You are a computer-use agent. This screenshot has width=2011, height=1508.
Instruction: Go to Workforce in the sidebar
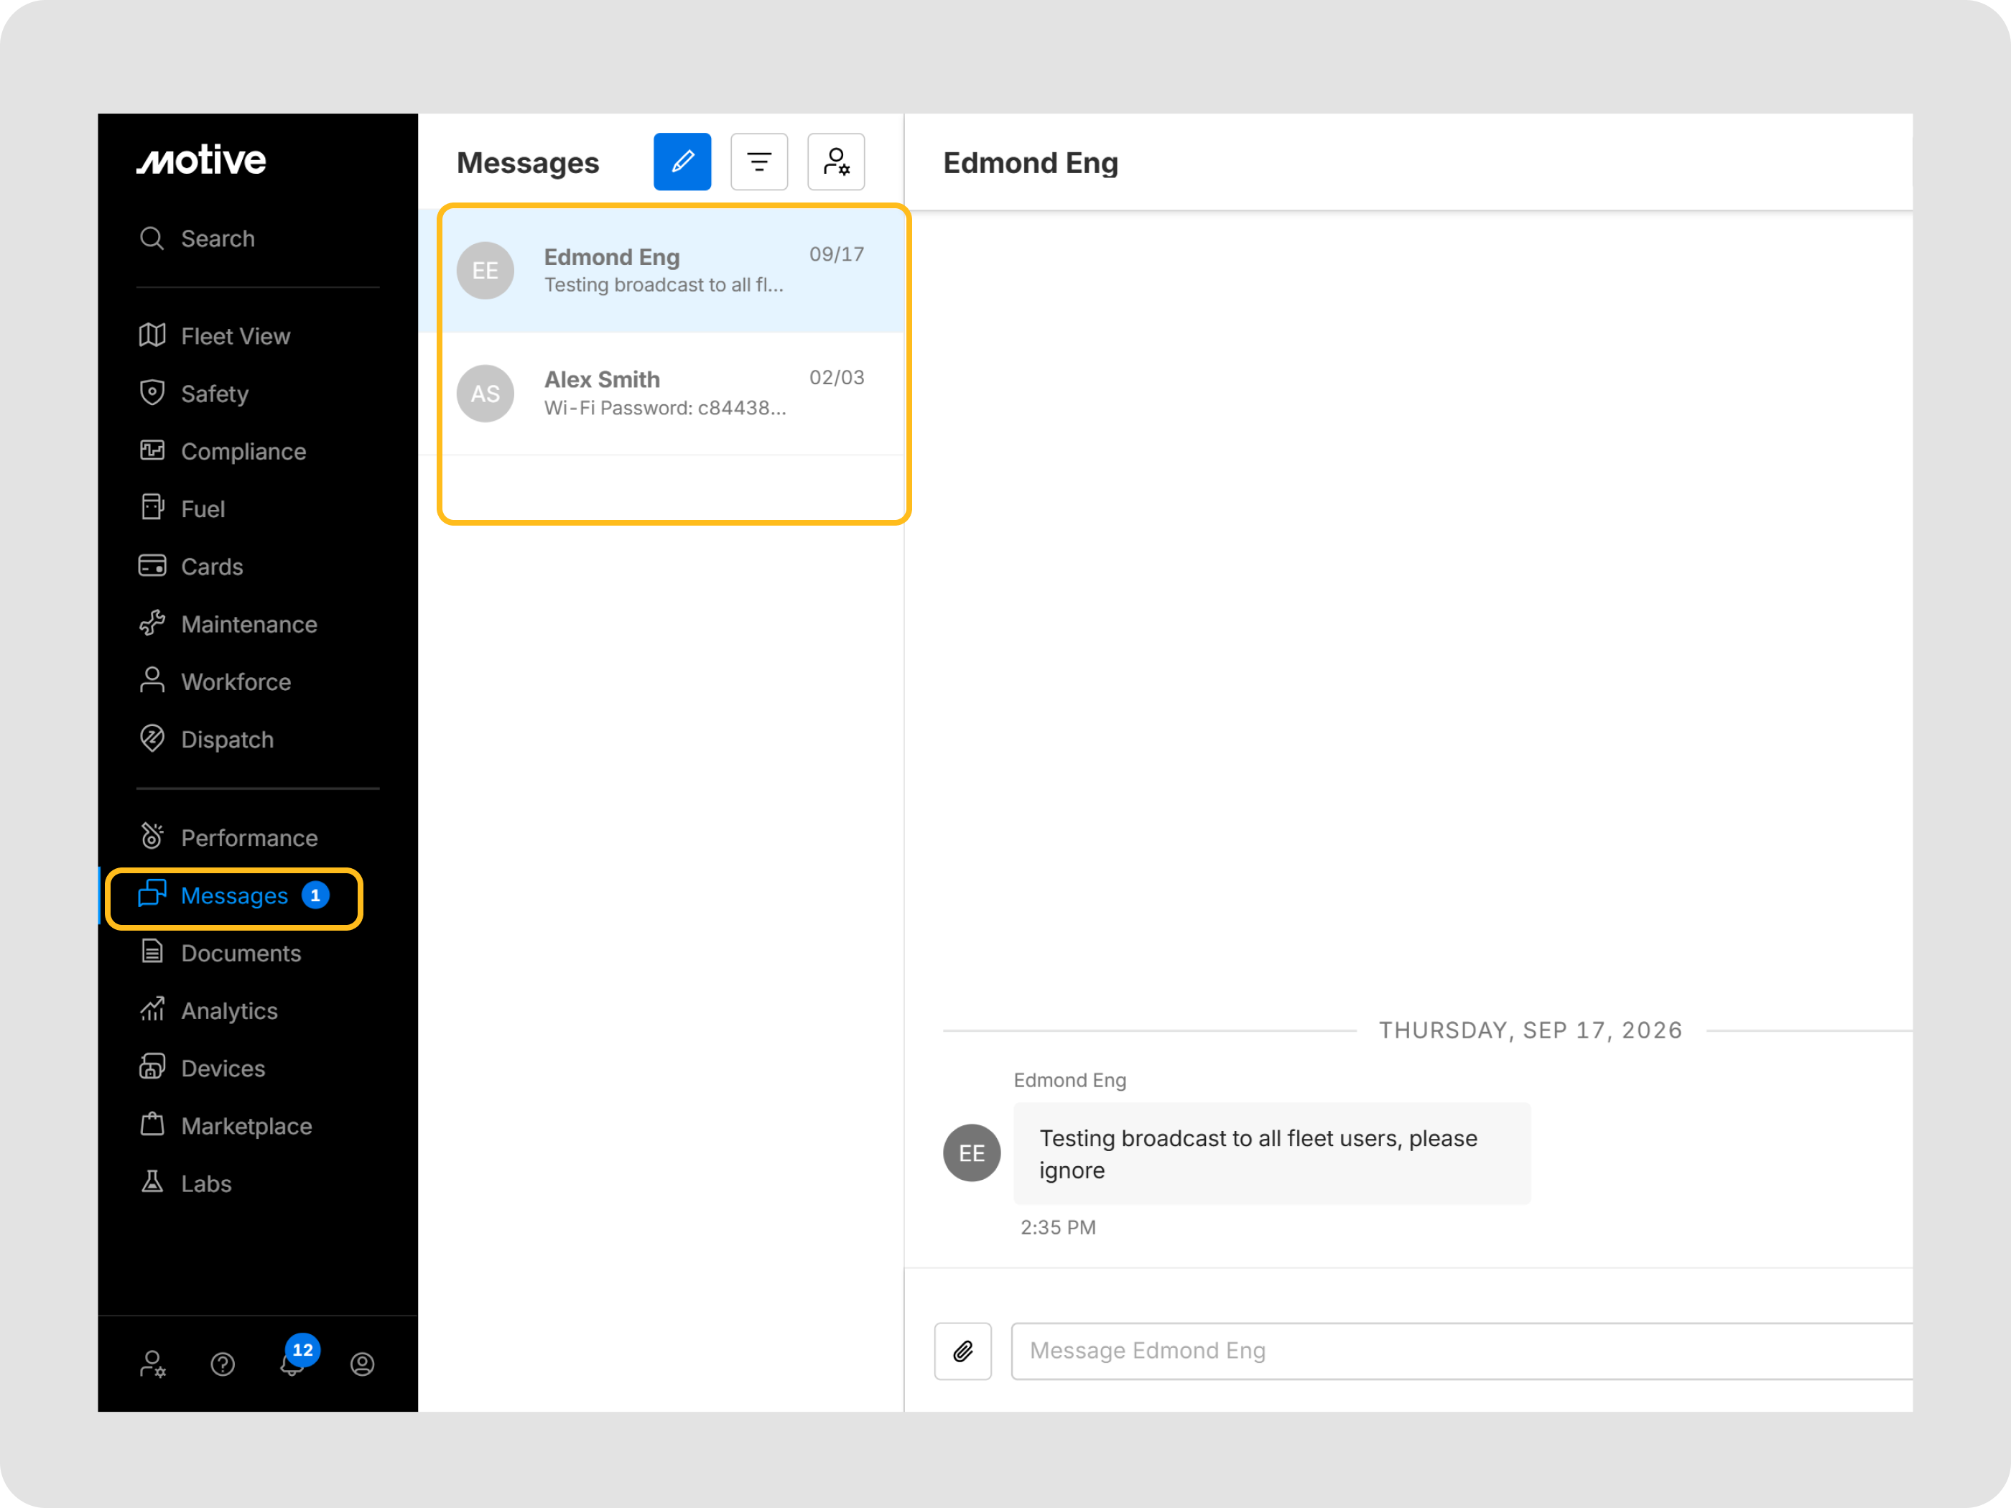point(236,681)
